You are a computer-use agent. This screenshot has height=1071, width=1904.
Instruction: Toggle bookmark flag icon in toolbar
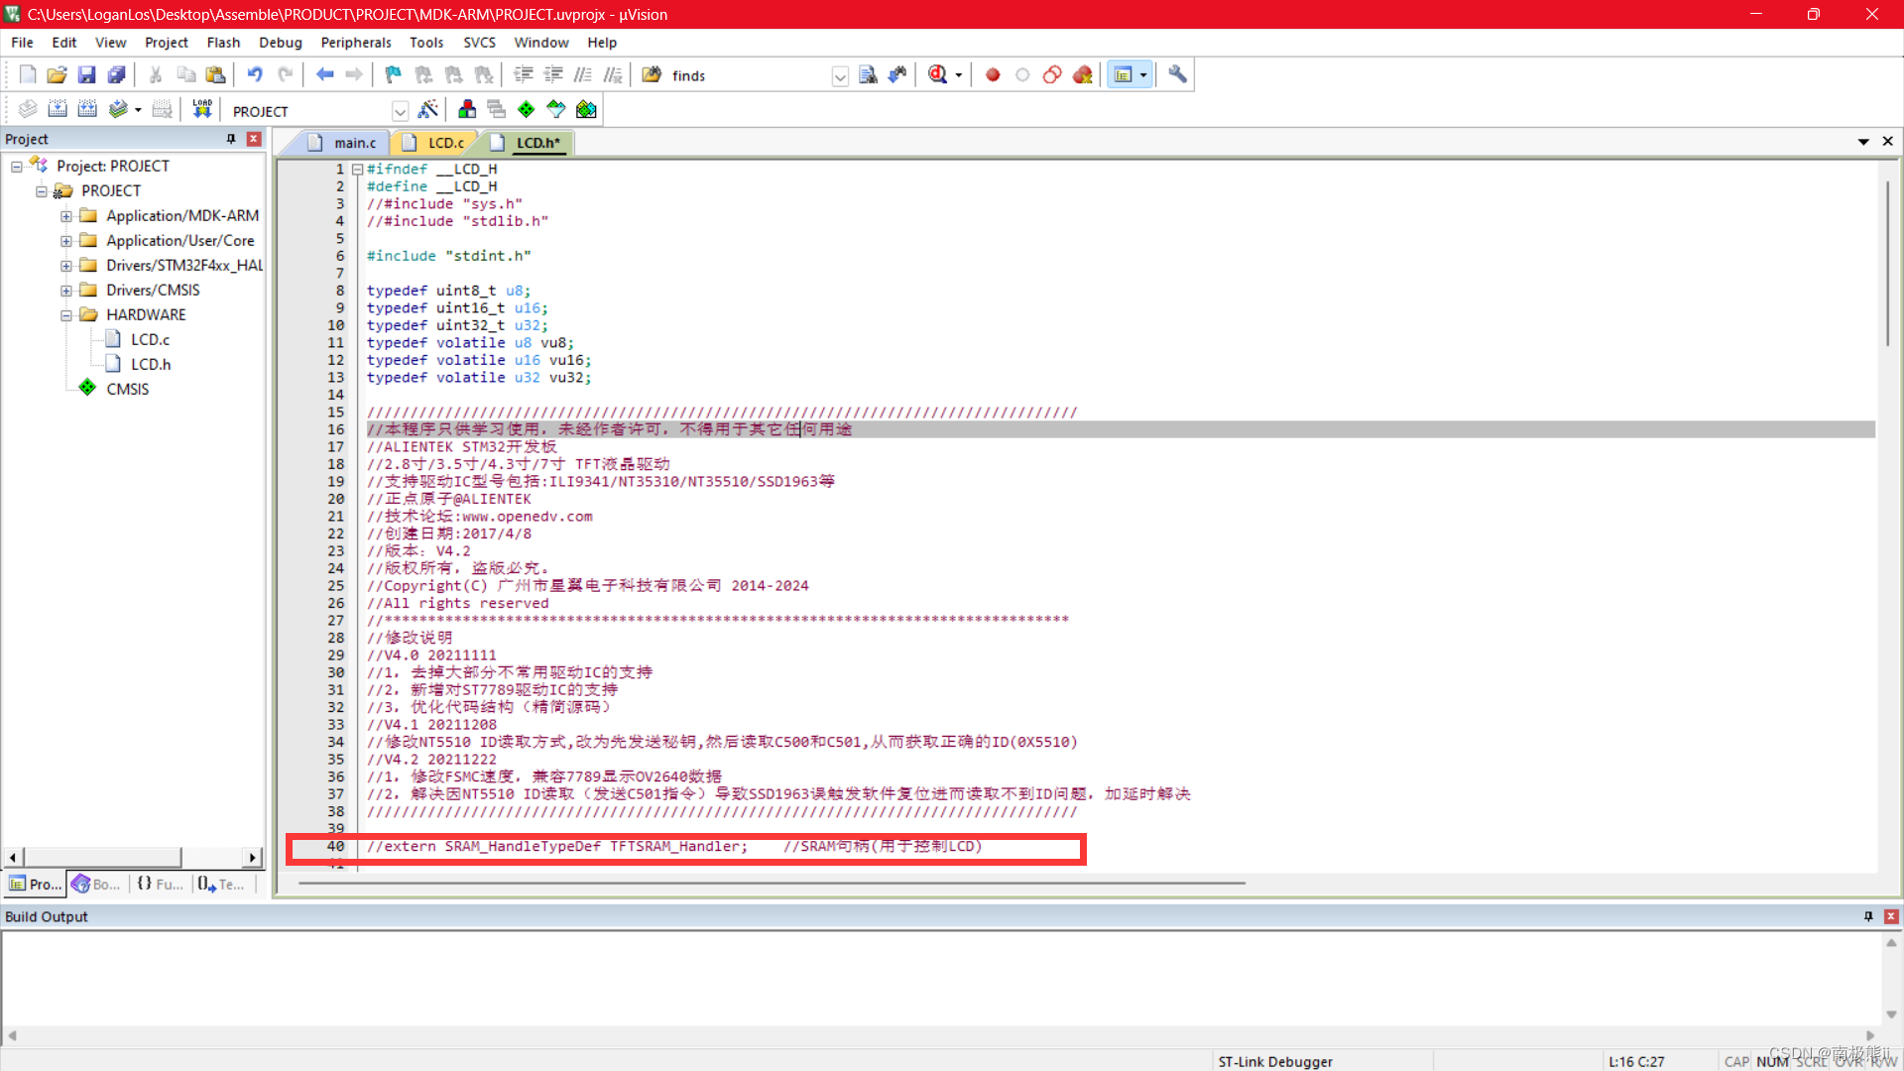tap(393, 75)
